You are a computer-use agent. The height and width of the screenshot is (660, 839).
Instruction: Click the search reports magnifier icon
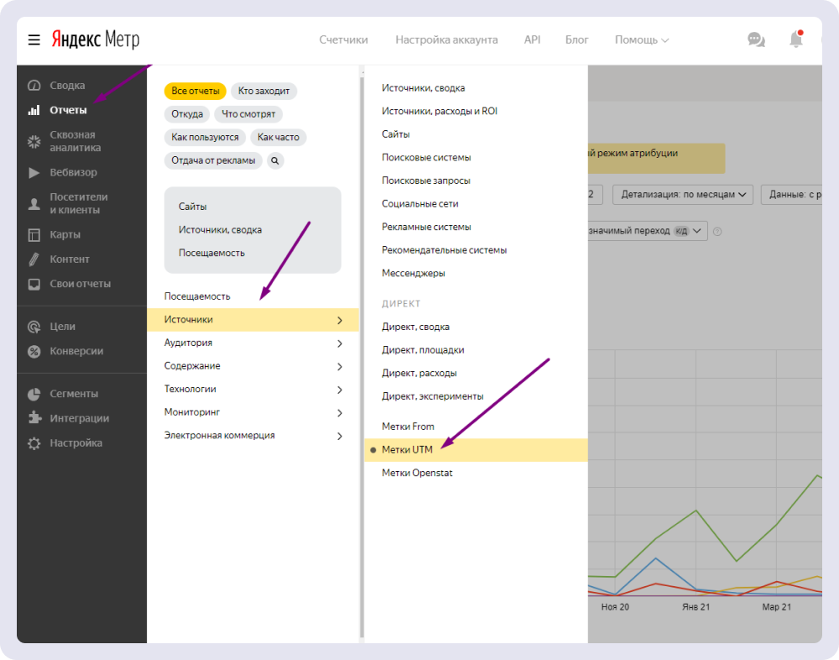[x=275, y=160]
